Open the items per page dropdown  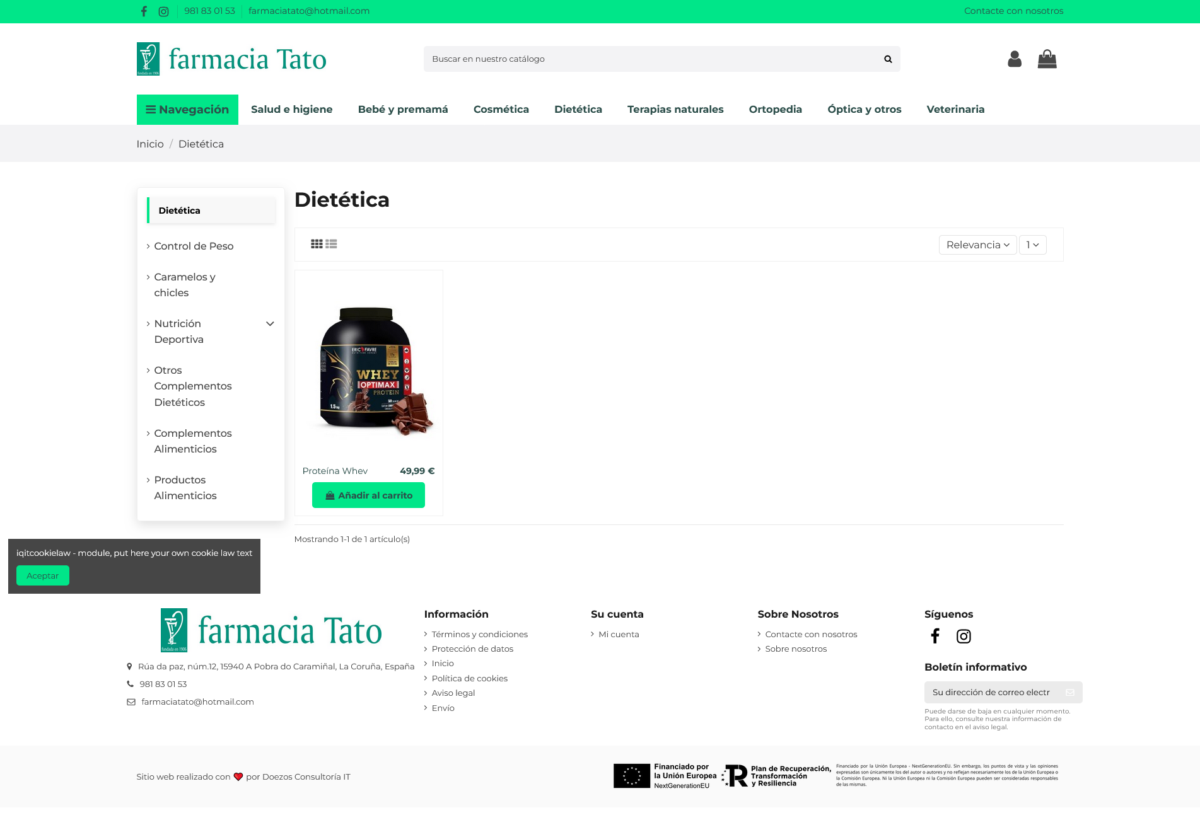[x=1032, y=245]
